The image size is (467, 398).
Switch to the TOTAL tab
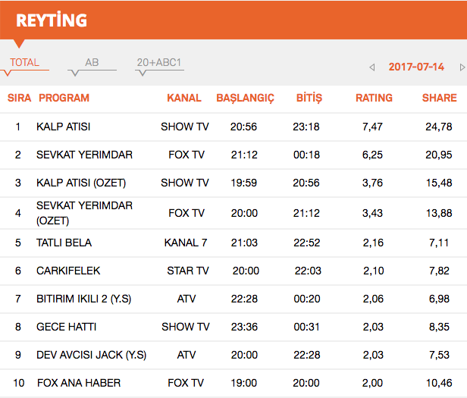[25, 63]
